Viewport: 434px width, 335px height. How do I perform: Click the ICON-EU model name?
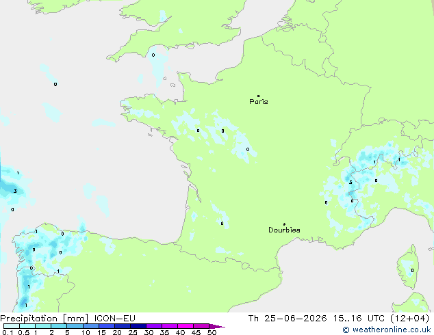point(114,319)
